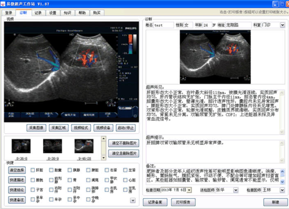Check the 心脏 checkbox
Viewport: 289px width, 209px height.
pos(125,180)
